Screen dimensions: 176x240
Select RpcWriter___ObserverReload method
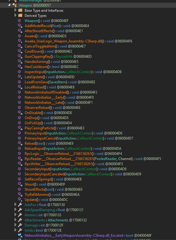(x=74, y=164)
